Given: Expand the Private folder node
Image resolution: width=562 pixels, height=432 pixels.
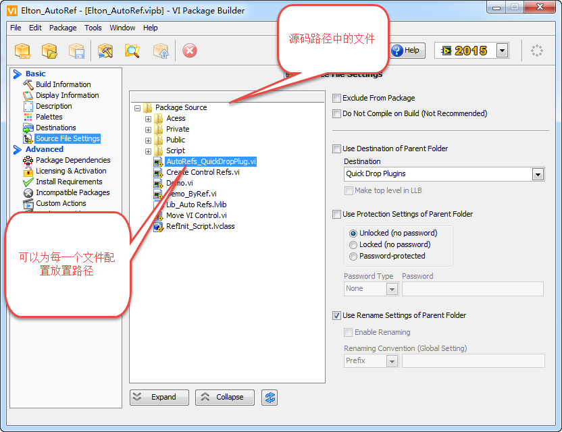Looking at the screenshot, I should [148, 130].
